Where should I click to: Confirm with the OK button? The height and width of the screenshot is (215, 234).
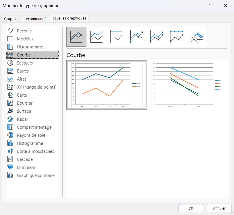tap(191, 208)
